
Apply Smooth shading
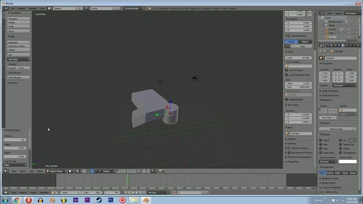tap(12, 68)
